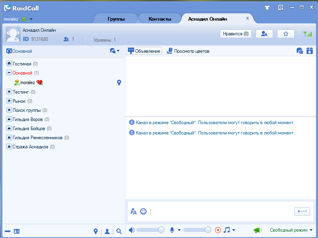Start recording with the red record button
318x238 pixels.
pos(218,230)
